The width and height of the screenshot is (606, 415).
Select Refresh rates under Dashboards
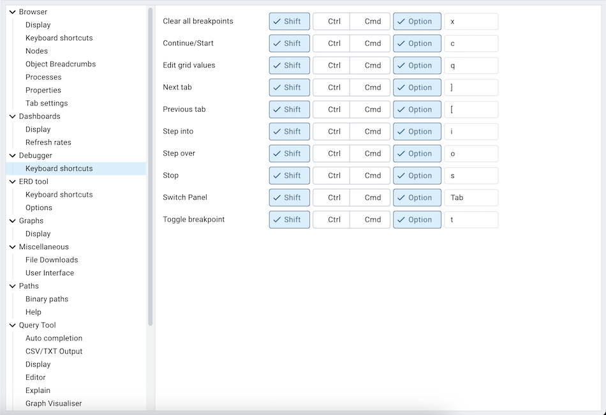click(49, 142)
